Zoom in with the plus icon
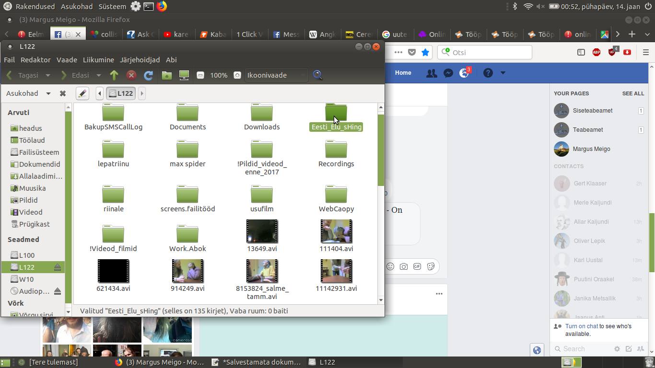The height and width of the screenshot is (368, 655). point(237,75)
